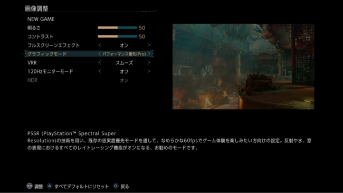Image resolution: width=343 pixels, height=193 pixels.
Task: Click すべてデフォルトにリセット text button
Action: [82, 187]
